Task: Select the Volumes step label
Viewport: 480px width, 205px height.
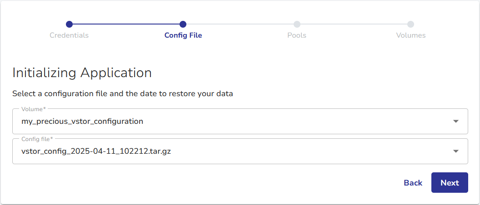Action: (411, 35)
